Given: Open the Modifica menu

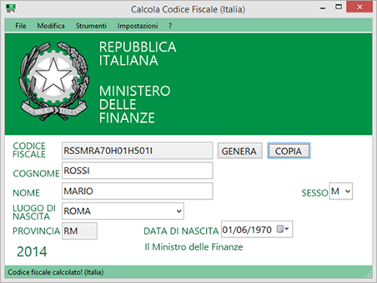Looking at the screenshot, I should pos(51,26).
